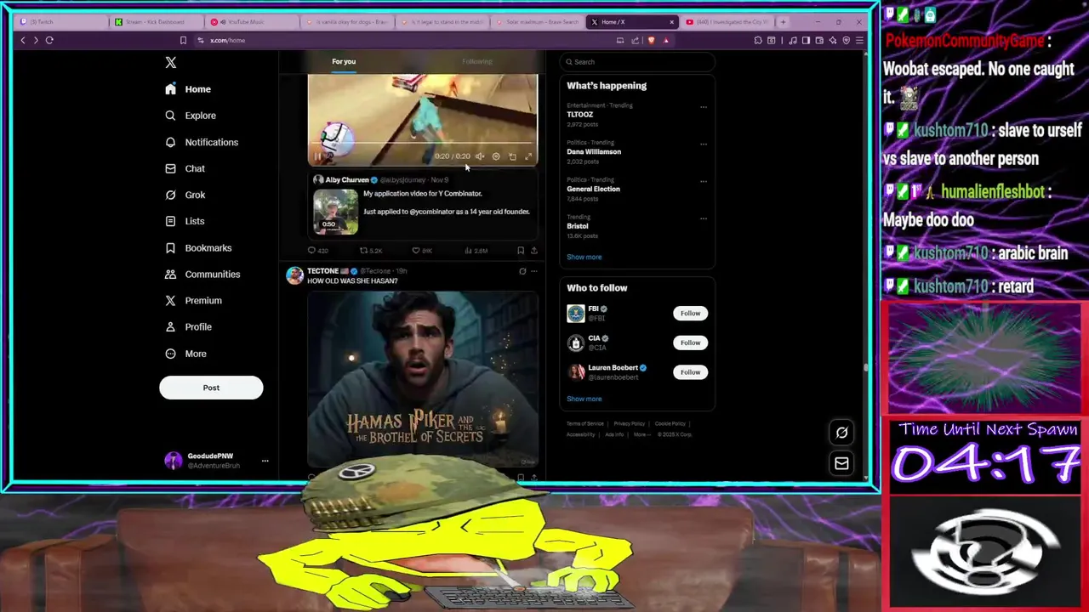Open options for the Bristol trend
The height and width of the screenshot is (612, 1089).
(703, 219)
